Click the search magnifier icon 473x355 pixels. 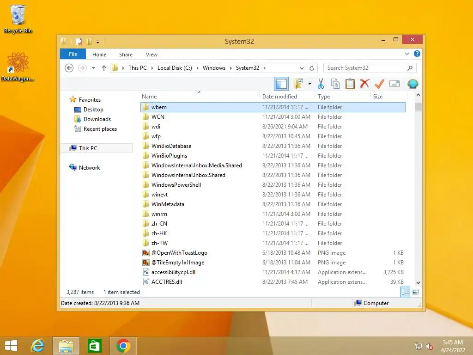pos(410,68)
